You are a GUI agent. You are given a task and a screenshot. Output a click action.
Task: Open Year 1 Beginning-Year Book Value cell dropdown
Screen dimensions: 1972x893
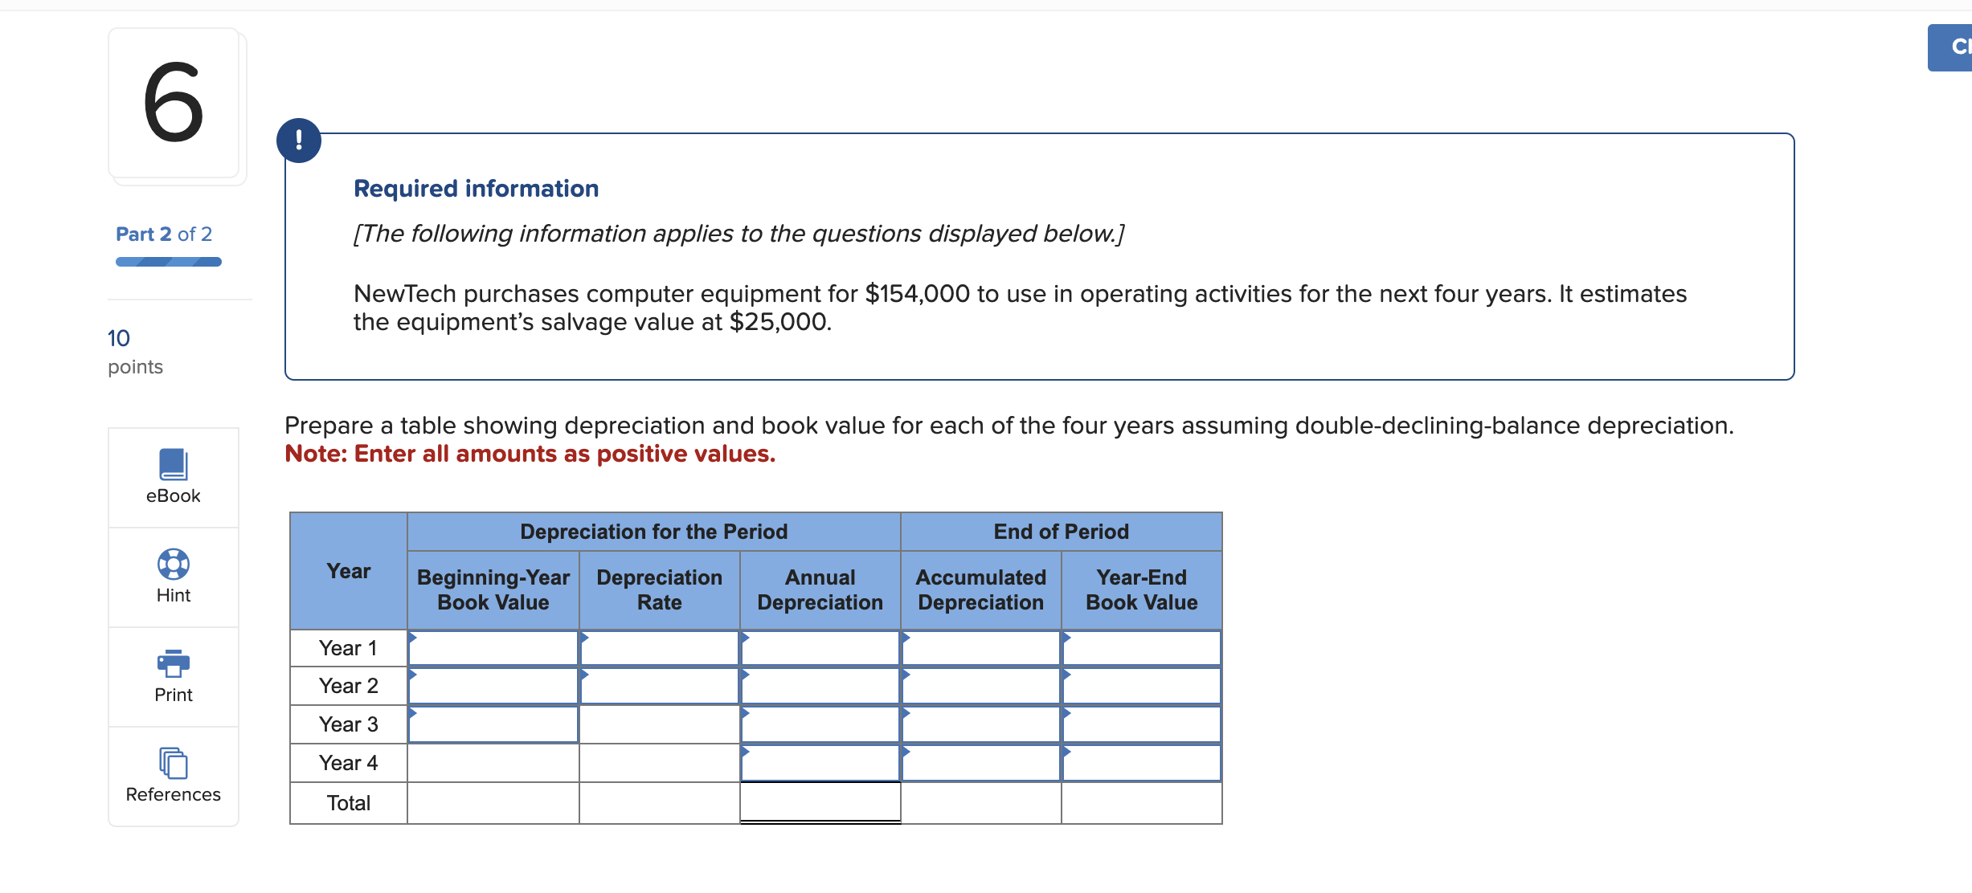(x=413, y=640)
